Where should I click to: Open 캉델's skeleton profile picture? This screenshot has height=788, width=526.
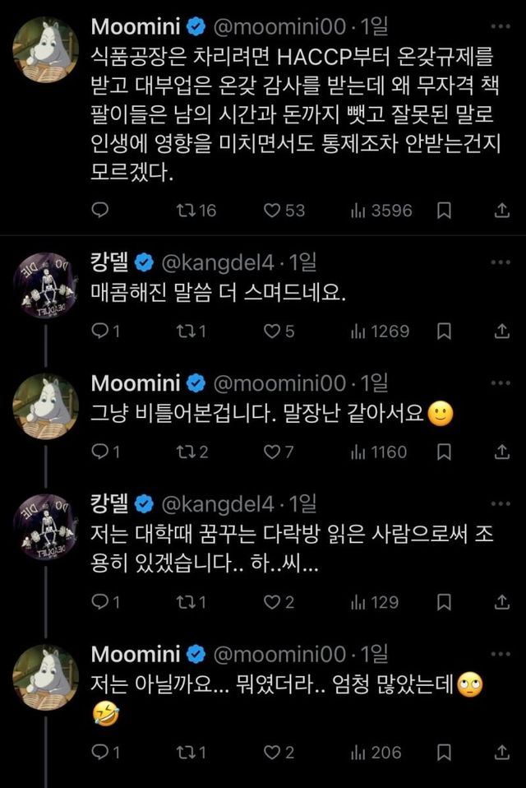pos(48,284)
